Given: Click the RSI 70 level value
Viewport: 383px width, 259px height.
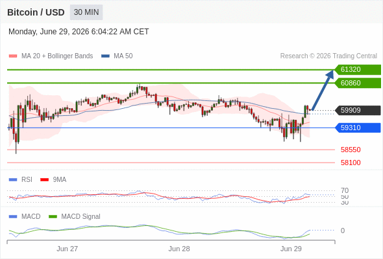Looking at the screenshot, I should [x=345, y=190].
